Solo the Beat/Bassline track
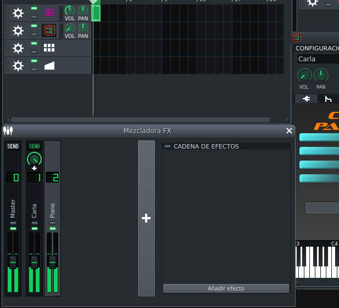The height and width of the screenshot is (308, 339). [x=34, y=52]
